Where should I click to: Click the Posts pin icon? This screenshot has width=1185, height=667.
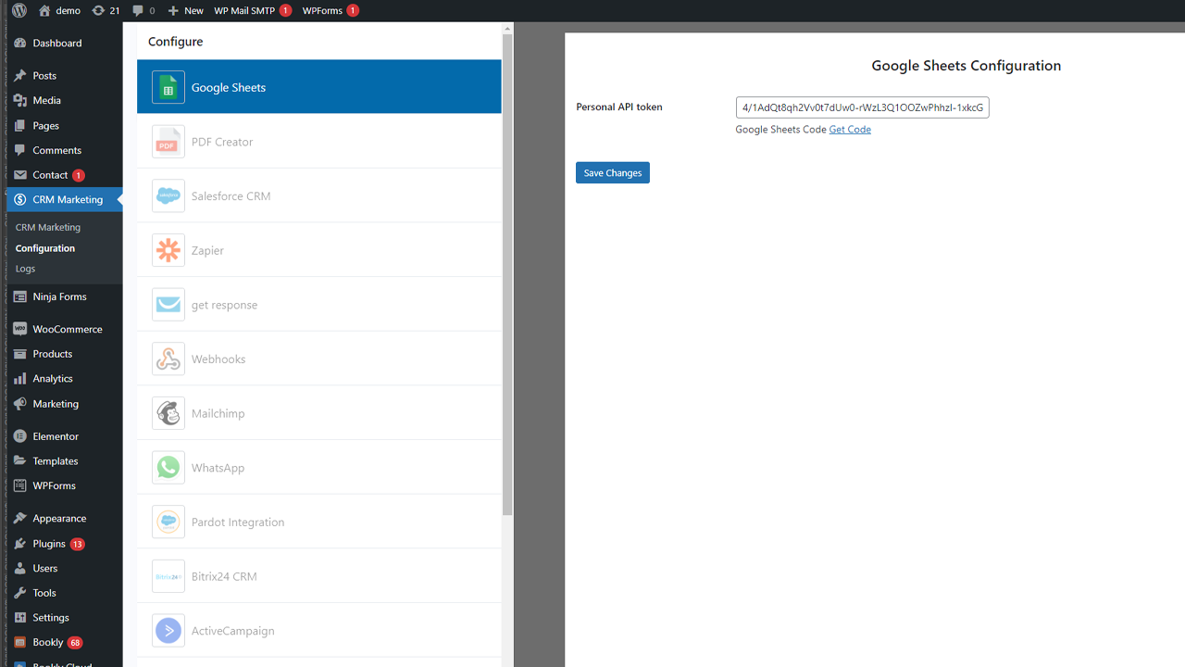click(20, 76)
